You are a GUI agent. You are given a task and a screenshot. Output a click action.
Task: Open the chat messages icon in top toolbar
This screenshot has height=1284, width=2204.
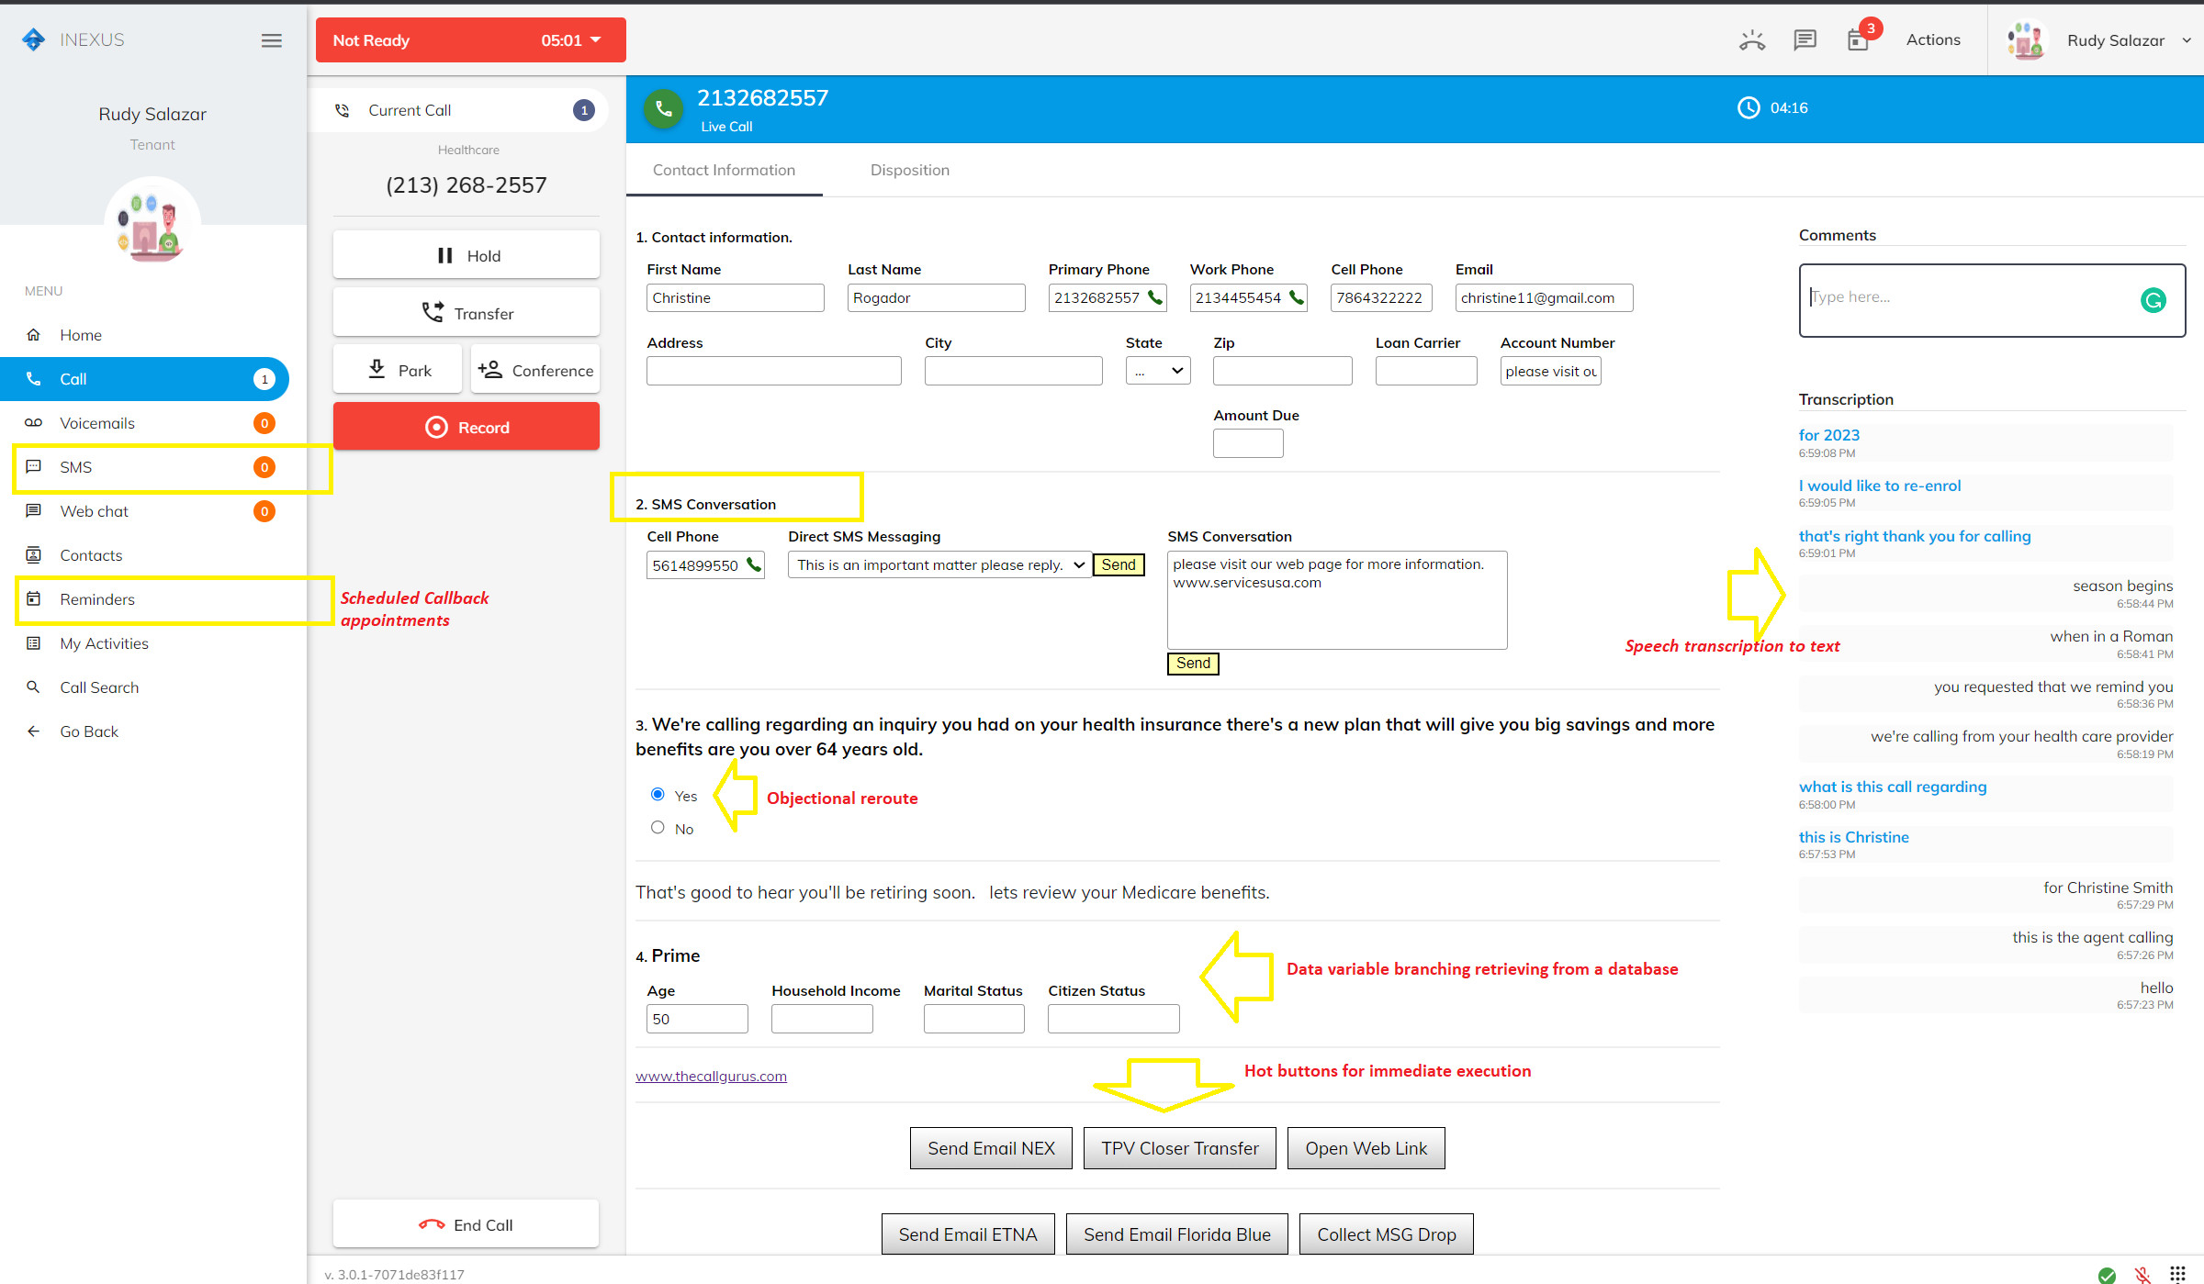pyautogui.click(x=1805, y=39)
